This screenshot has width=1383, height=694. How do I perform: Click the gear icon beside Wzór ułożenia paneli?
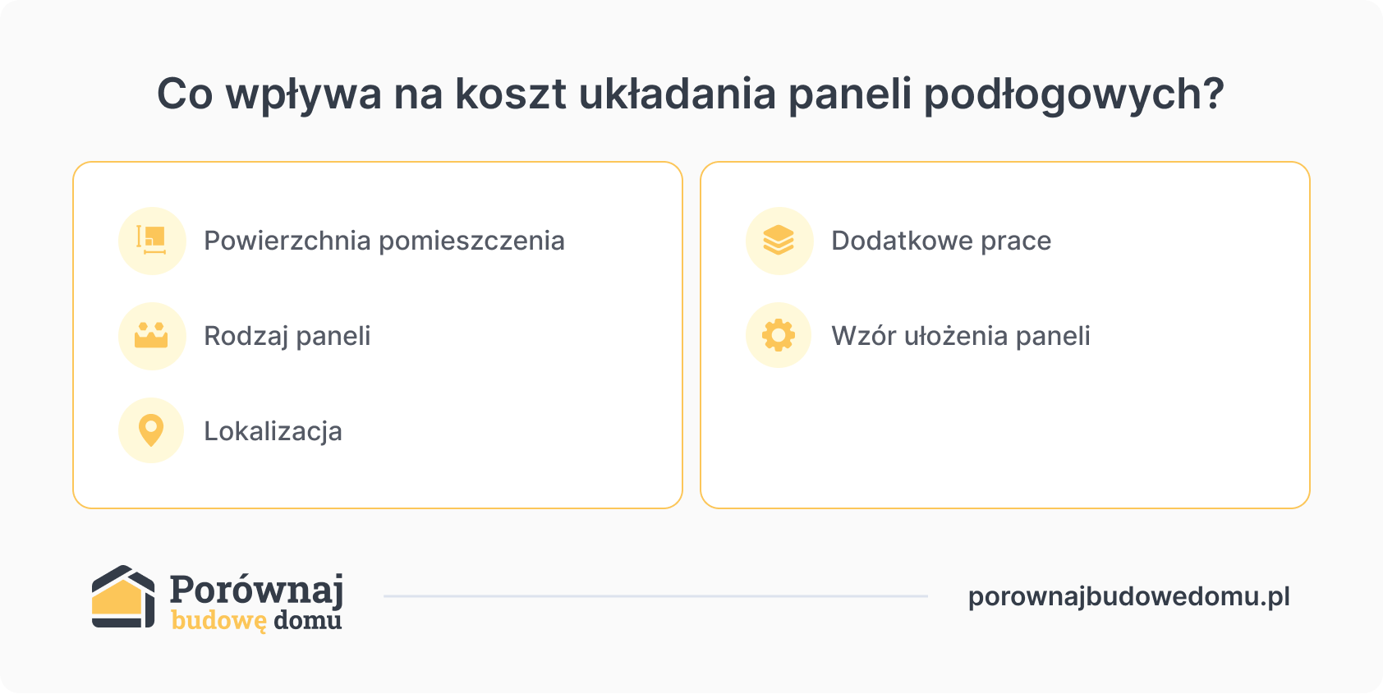[x=779, y=335]
